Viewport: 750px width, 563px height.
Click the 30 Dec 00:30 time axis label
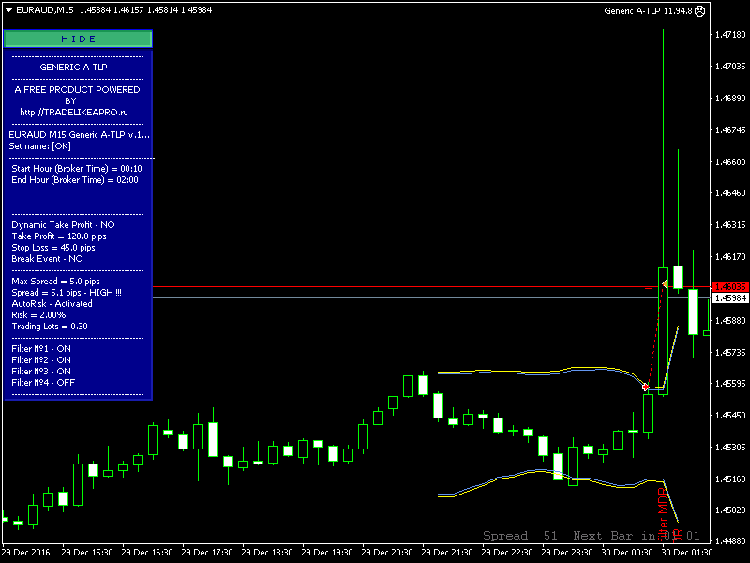coord(626,553)
